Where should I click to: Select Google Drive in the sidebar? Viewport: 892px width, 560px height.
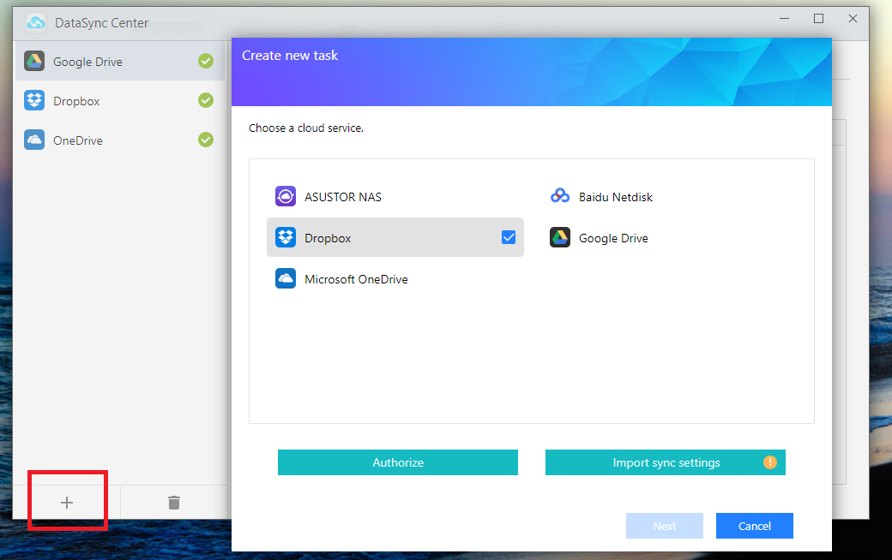[x=87, y=62]
